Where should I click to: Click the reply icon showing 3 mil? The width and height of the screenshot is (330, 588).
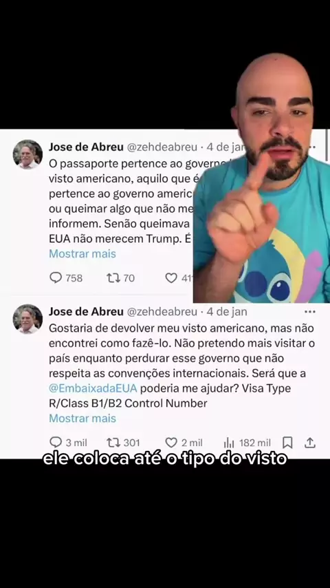[x=56, y=443]
